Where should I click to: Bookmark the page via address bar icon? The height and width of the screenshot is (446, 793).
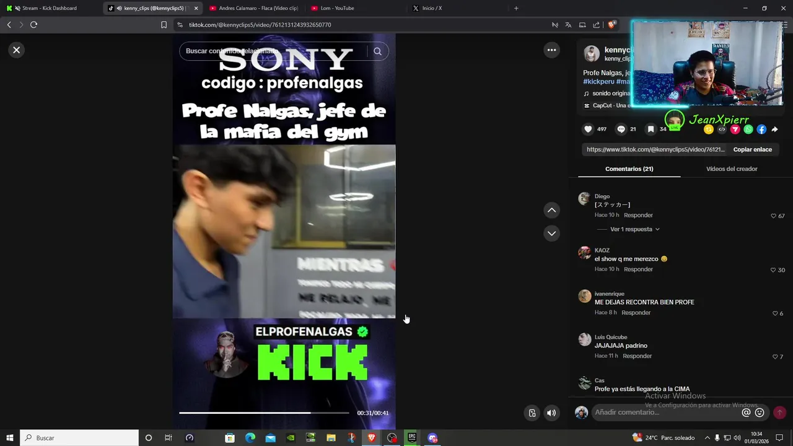click(164, 25)
